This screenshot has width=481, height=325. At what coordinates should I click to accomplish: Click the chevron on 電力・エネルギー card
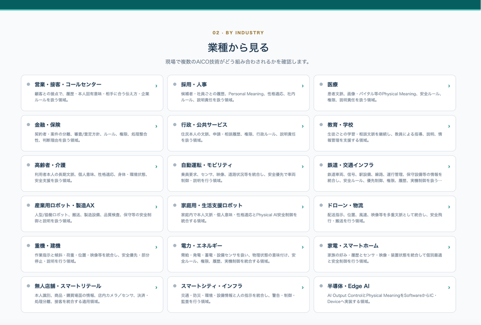[x=302, y=247]
